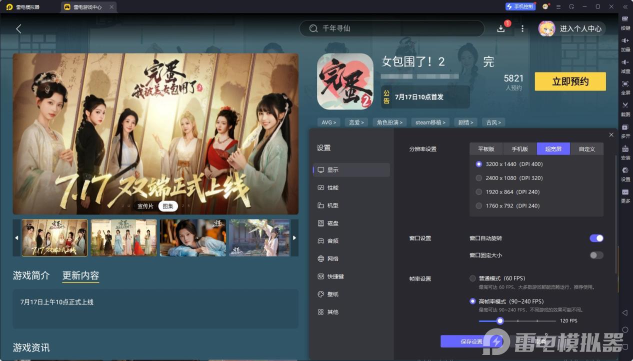Switch to 平板版 resolution tab
The image size is (633, 361).
pos(486,149)
